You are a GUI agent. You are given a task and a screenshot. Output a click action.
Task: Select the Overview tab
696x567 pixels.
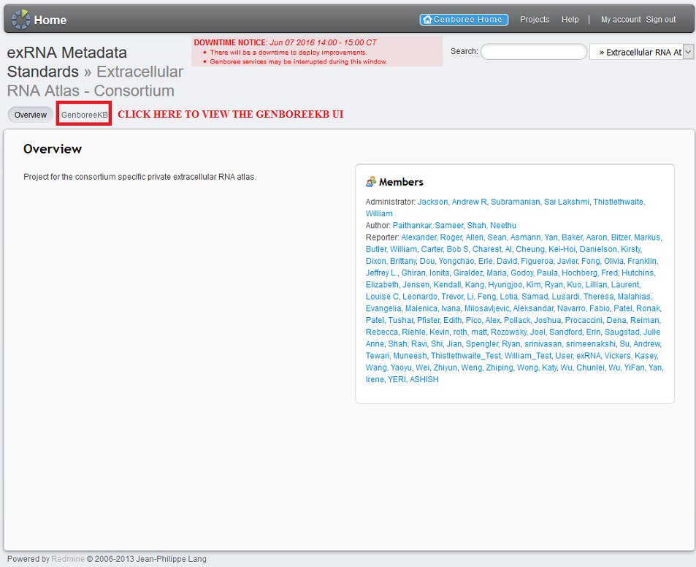pos(31,115)
